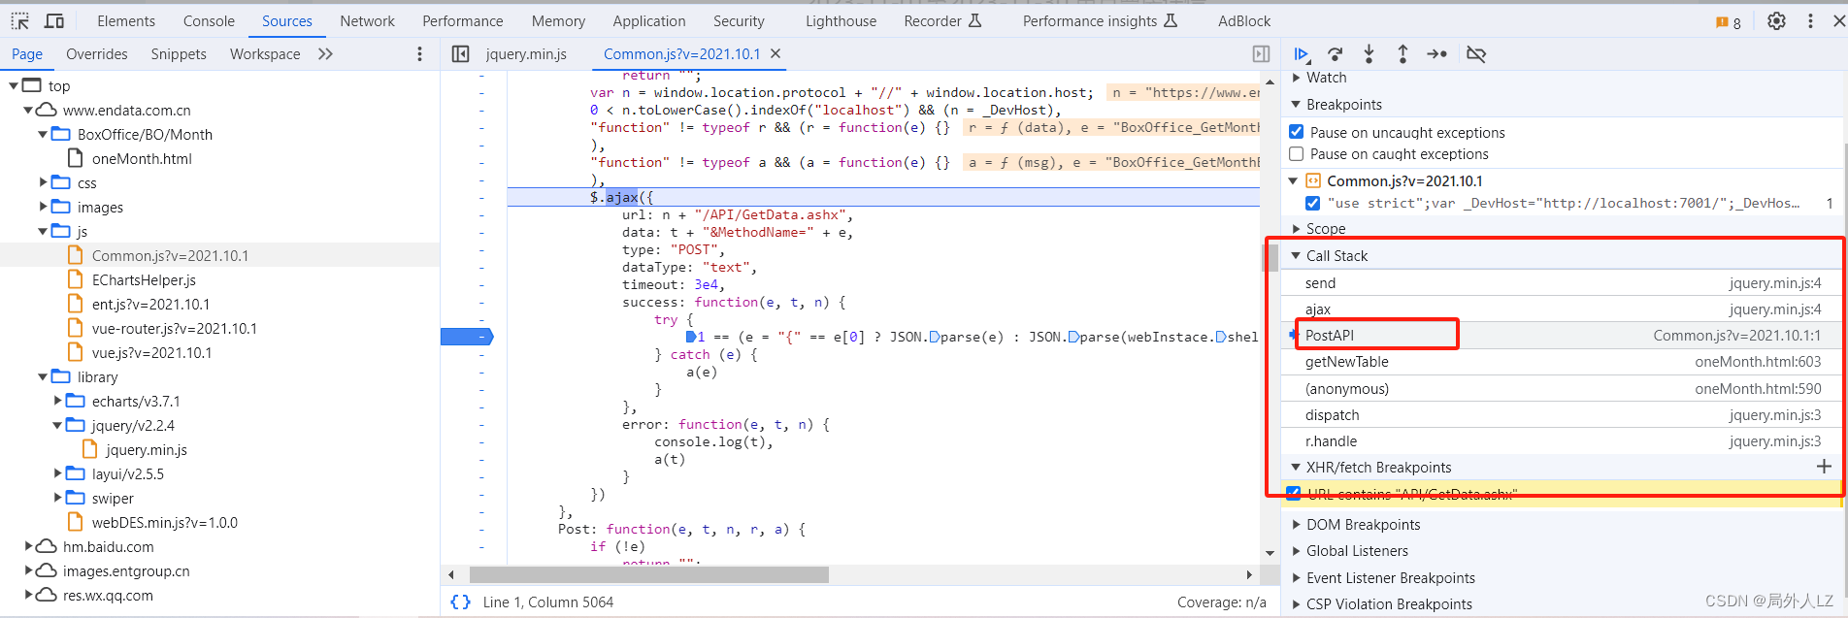The image size is (1848, 618).
Task: Switch to jquery.min.js editor tab
Action: point(526,54)
